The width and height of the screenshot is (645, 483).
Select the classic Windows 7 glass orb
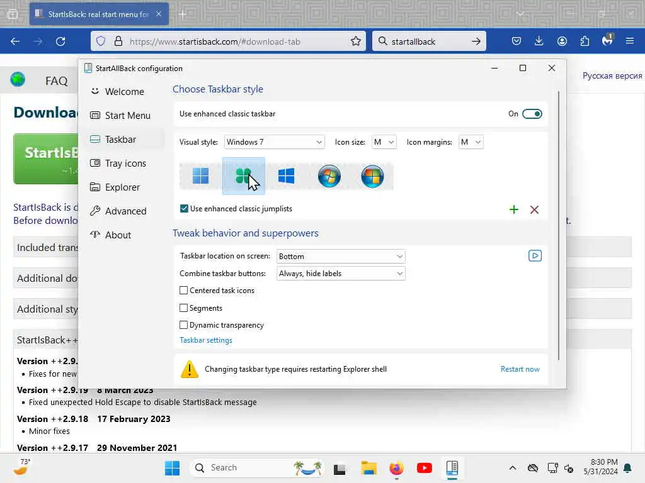click(329, 176)
